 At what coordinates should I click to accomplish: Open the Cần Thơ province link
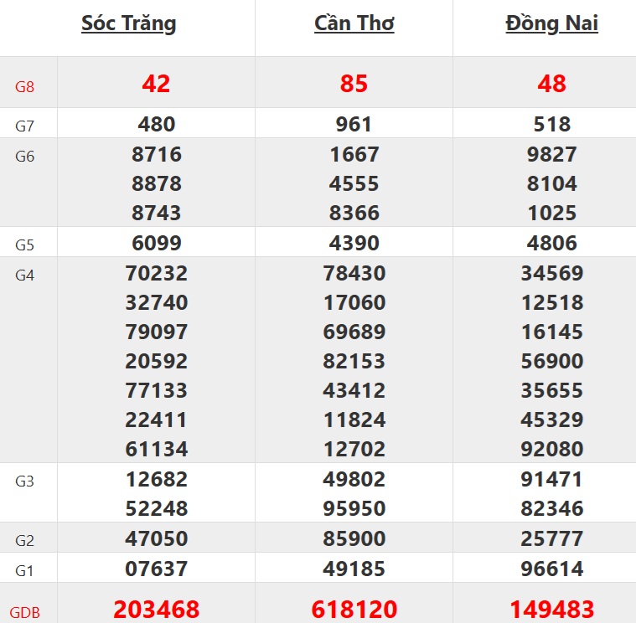pos(354,23)
